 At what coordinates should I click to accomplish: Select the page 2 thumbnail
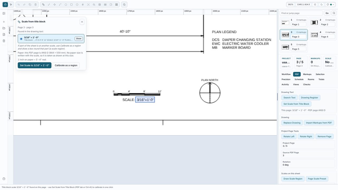[314, 22]
